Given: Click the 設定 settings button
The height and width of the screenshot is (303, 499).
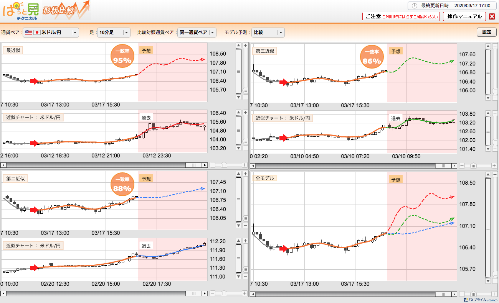Looking at the screenshot, I should [486, 32].
